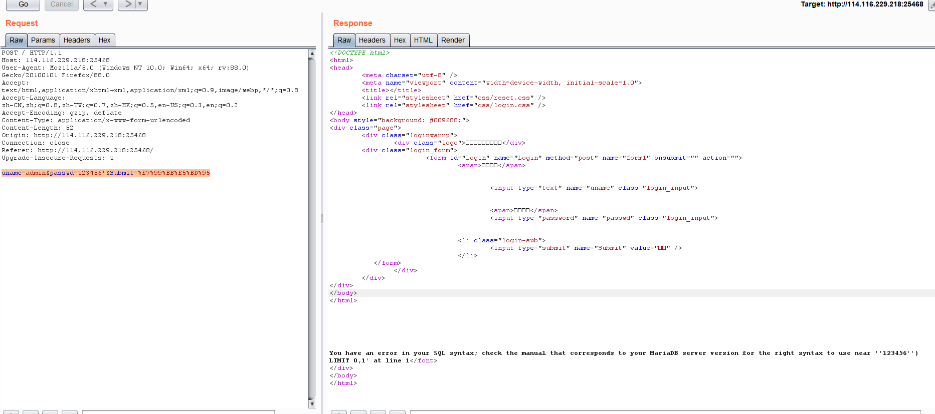Click the Upgrade-Insecure-Requests header line
Image resolution: width=935 pixels, height=414 pixels.
point(58,158)
